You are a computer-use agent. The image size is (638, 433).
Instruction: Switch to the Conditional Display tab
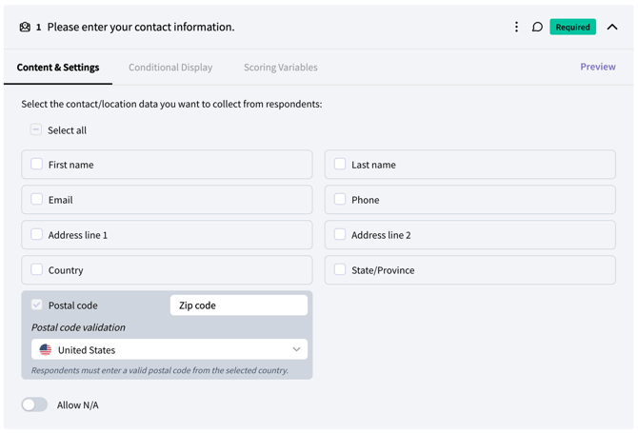pos(170,68)
